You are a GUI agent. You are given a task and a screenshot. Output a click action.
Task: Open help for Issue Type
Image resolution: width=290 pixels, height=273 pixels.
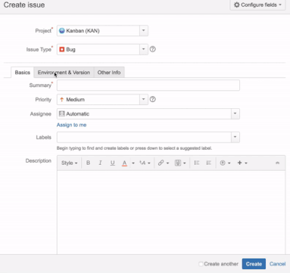(153, 49)
